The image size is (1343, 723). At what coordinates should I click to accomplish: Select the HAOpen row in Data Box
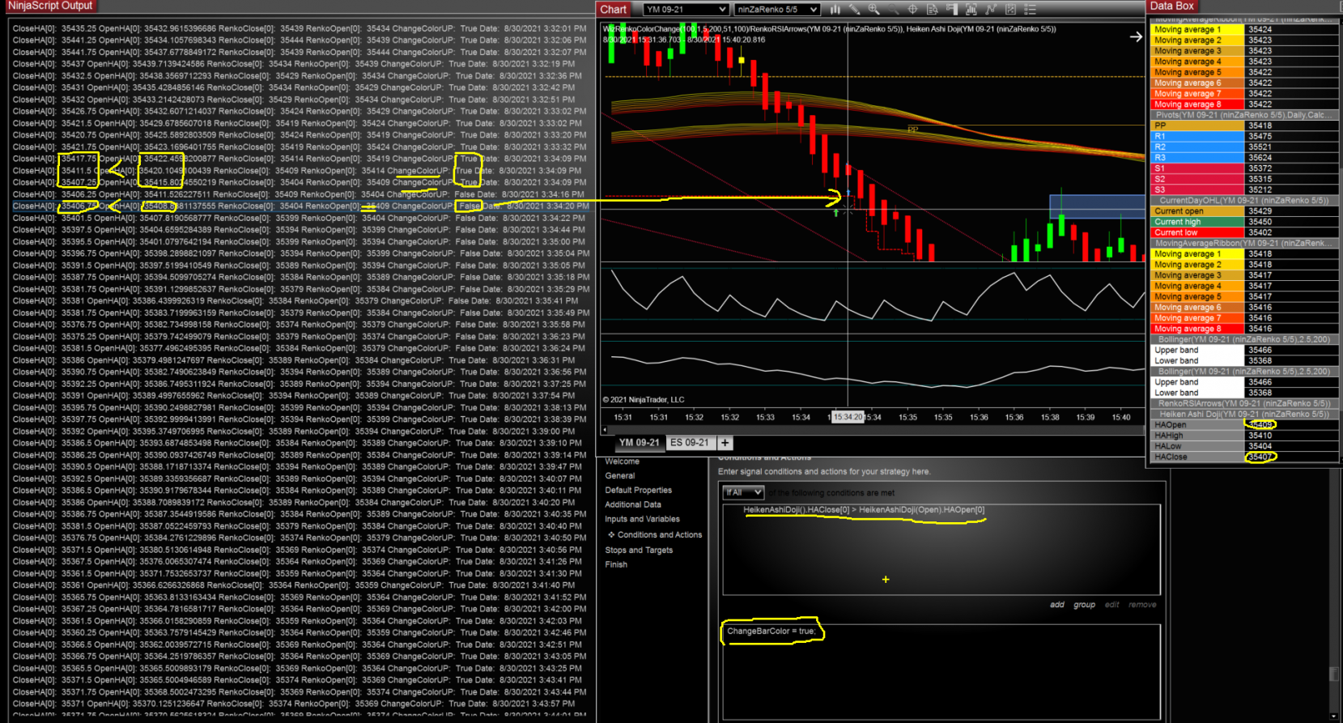point(1245,425)
